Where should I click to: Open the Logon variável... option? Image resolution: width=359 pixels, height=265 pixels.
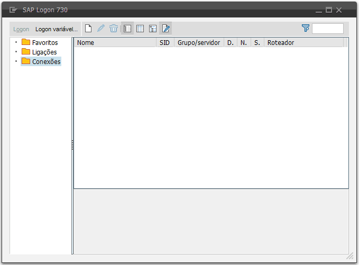[57, 29]
